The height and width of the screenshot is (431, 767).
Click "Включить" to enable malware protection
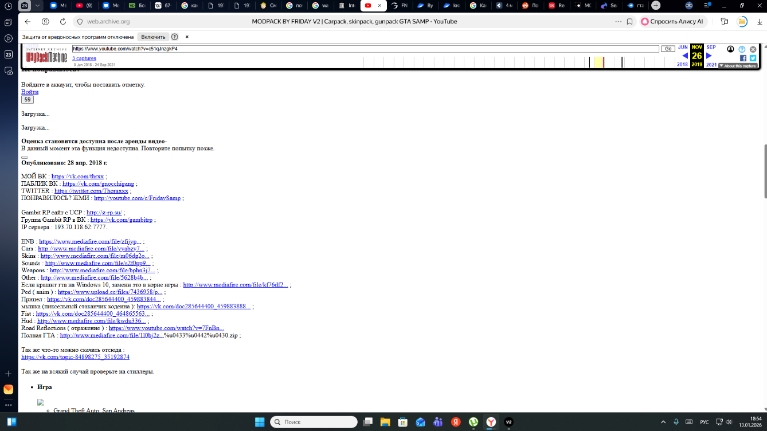coord(153,37)
